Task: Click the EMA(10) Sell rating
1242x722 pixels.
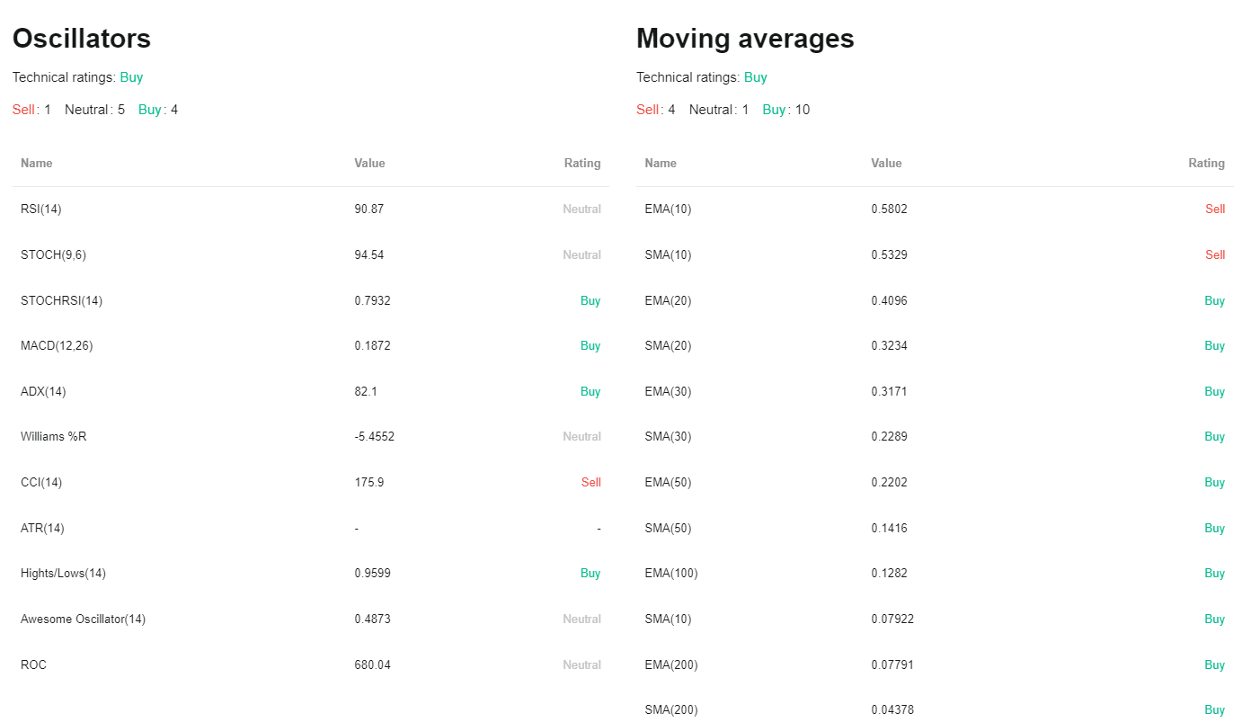Action: [1215, 209]
